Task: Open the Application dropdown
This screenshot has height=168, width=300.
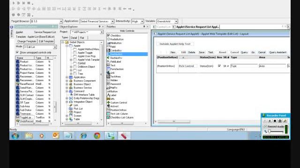Action: click(112, 21)
